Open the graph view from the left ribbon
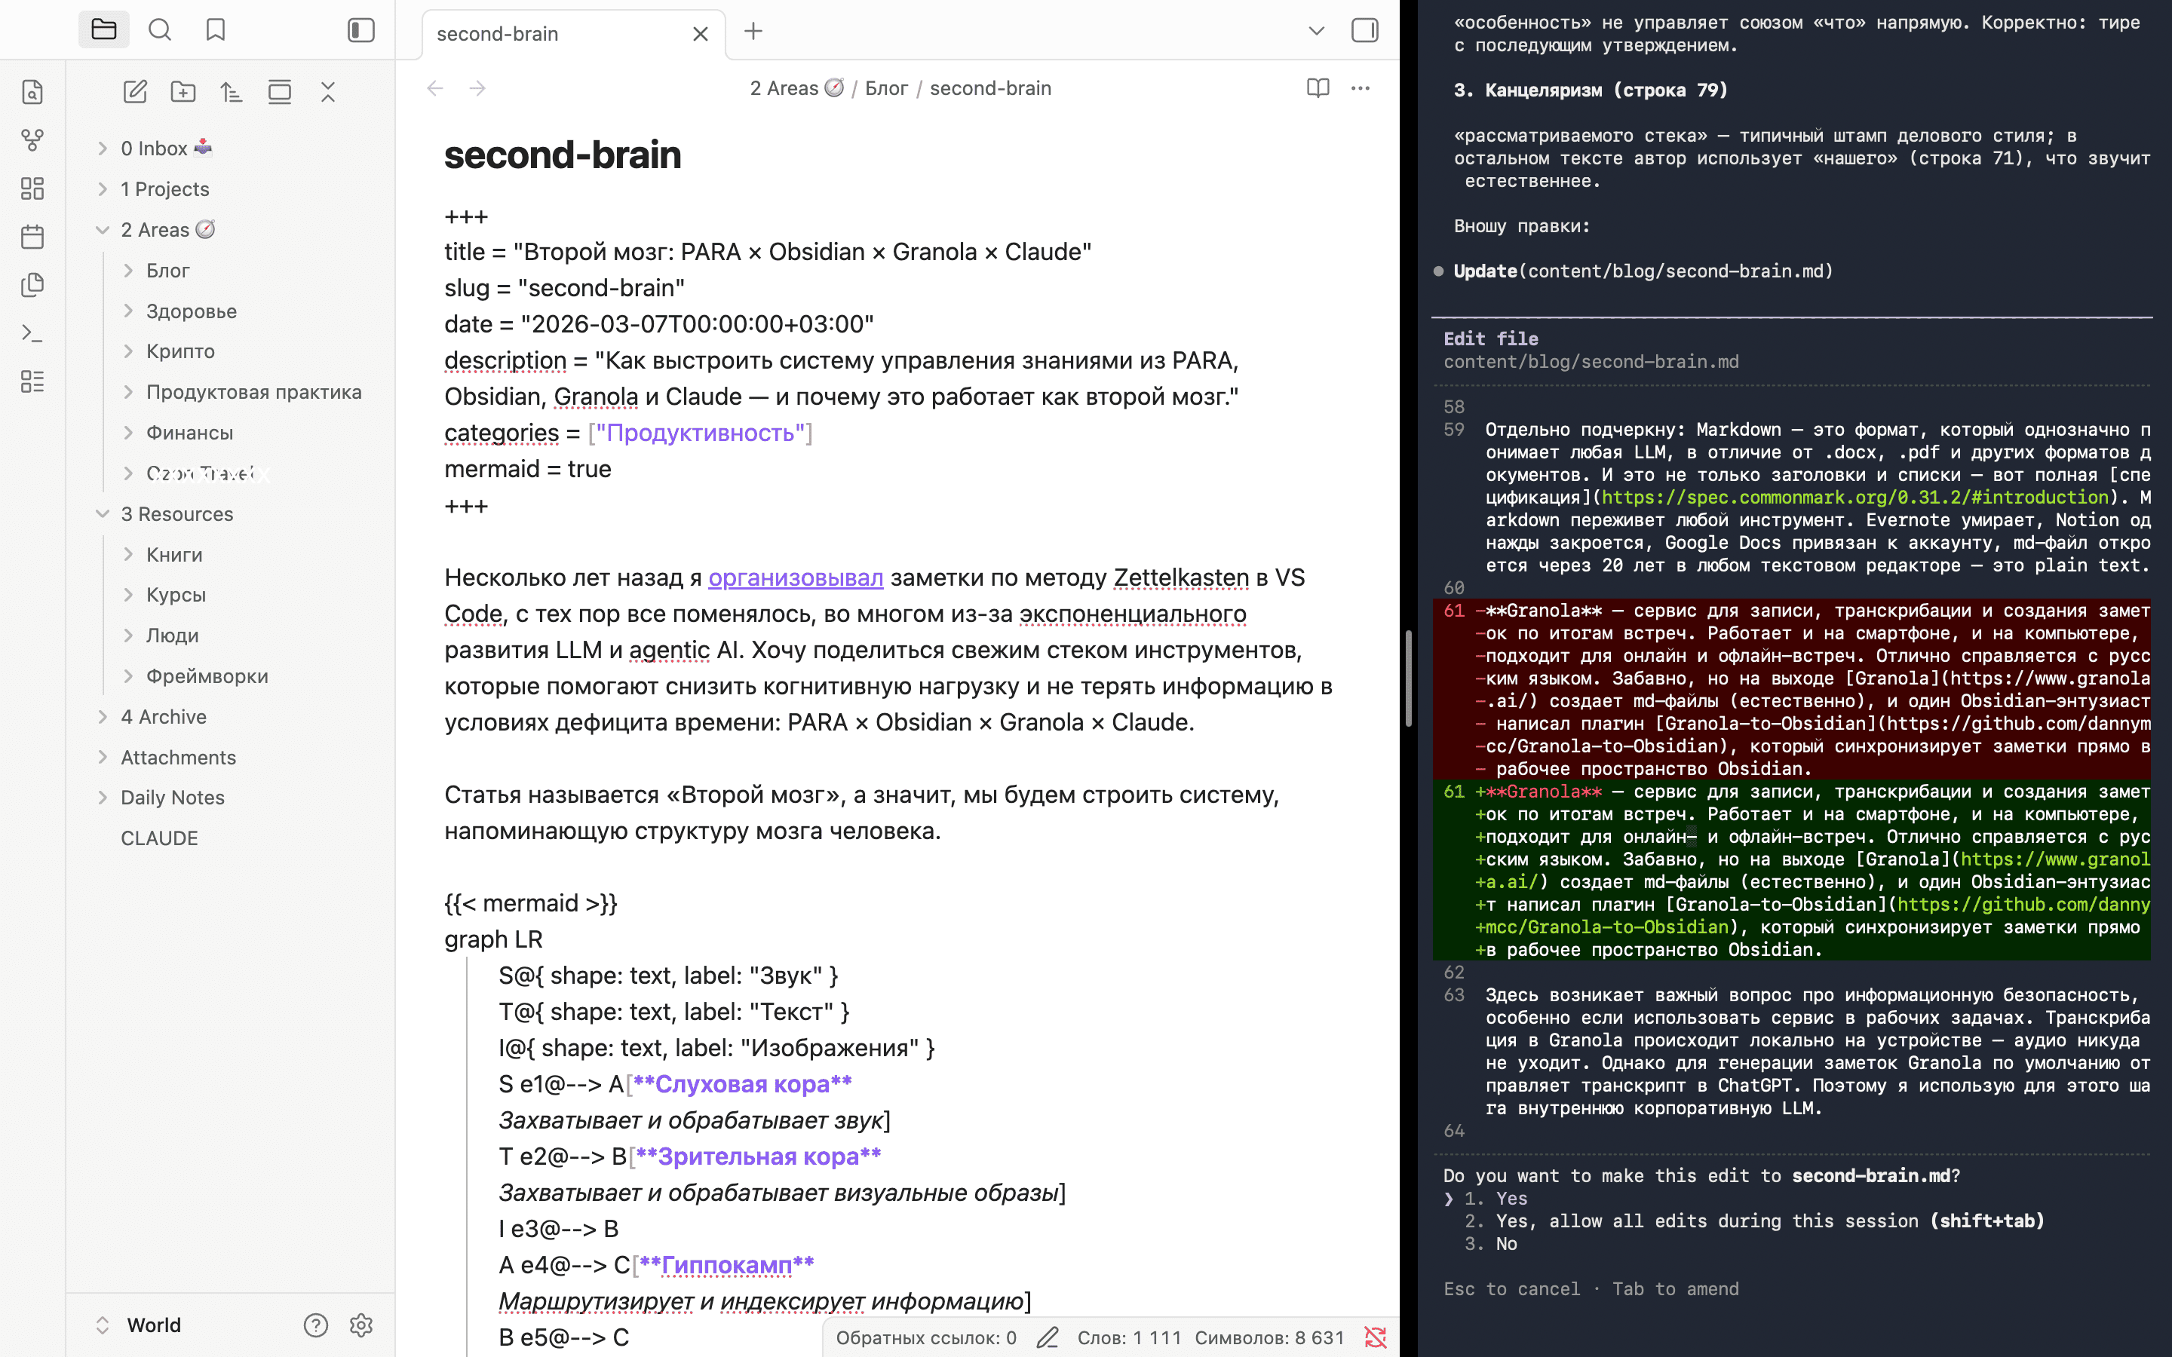 click(x=32, y=140)
